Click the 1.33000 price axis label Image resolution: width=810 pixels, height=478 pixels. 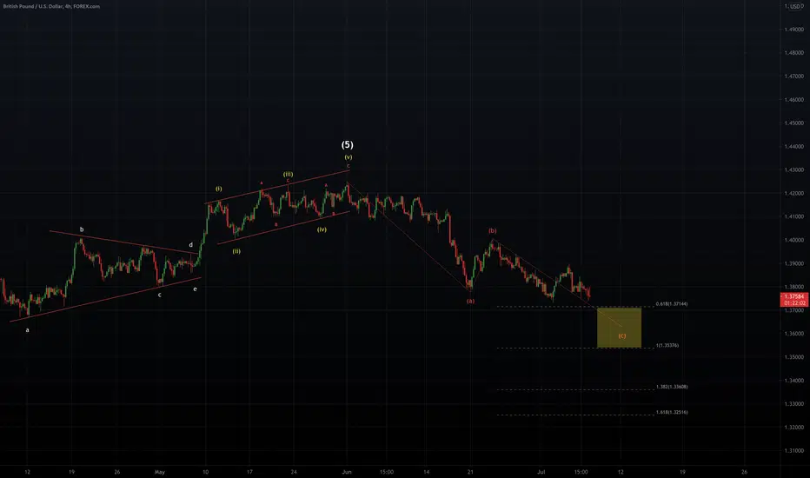click(794, 404)
